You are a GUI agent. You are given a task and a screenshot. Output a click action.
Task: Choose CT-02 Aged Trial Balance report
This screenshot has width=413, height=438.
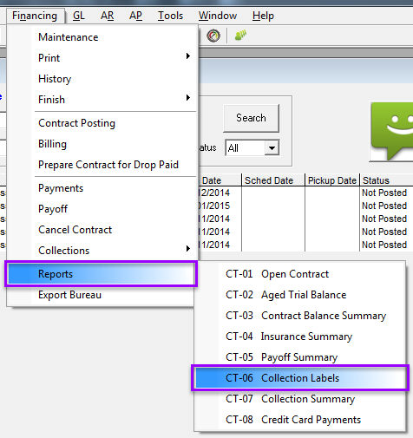[300, 295]
